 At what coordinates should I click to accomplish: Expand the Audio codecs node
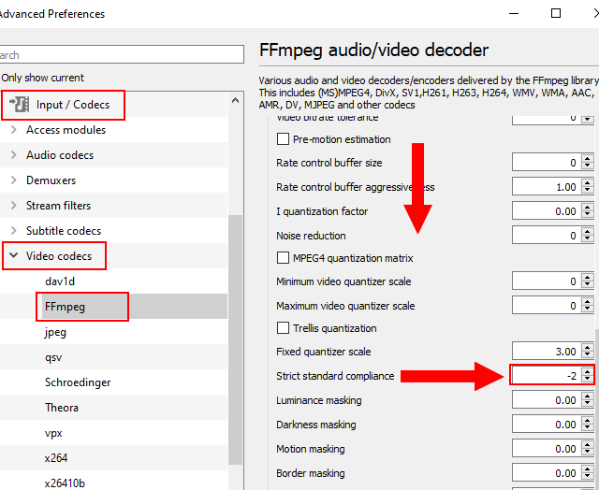pos(14,155)
